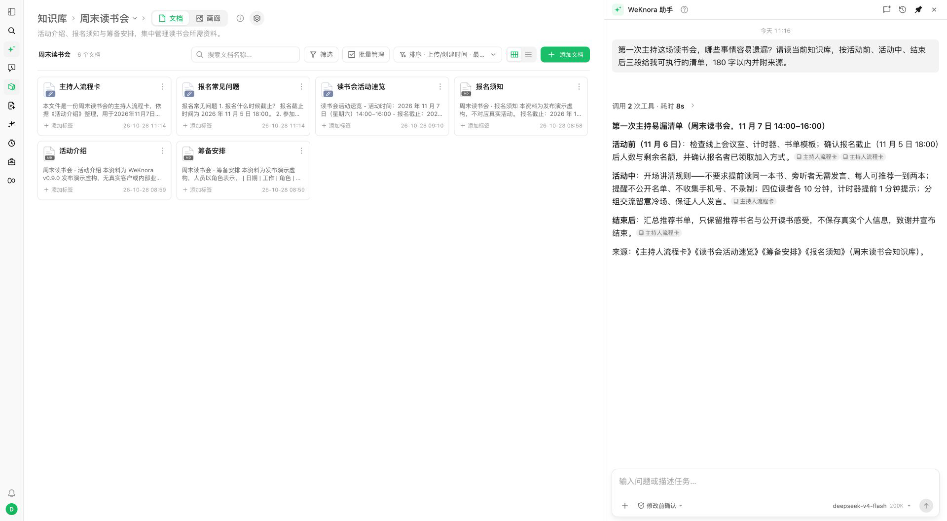Focus the 搜索文档名称 search field

click(x=246, y=55)
